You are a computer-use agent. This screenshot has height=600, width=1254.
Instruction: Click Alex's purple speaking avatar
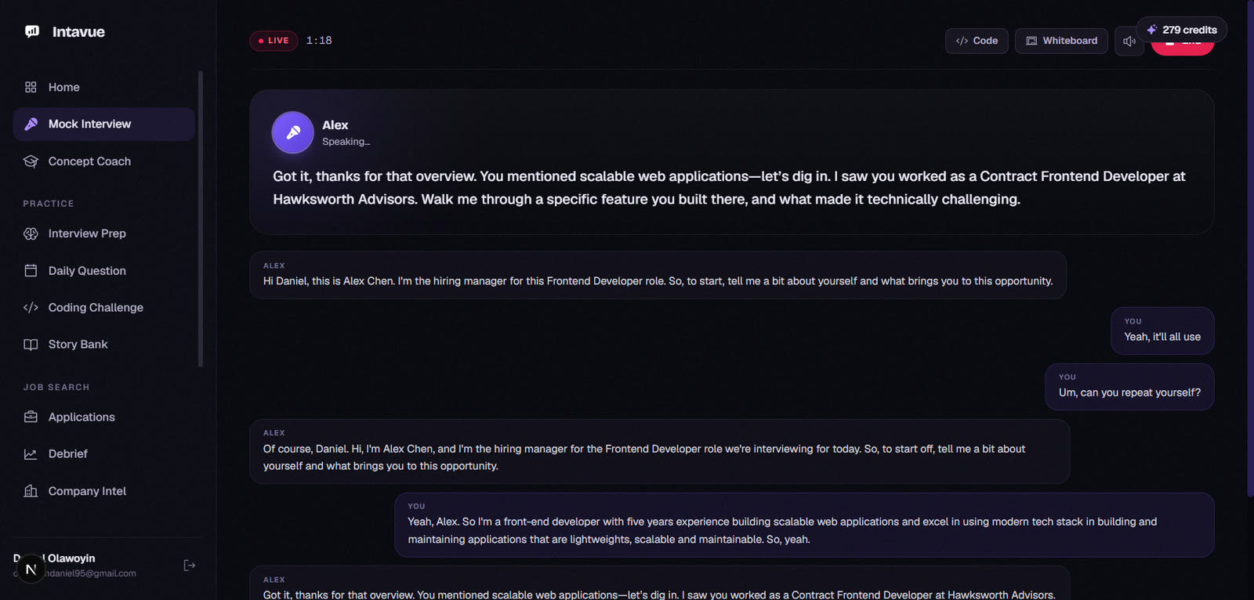[293, 132]
